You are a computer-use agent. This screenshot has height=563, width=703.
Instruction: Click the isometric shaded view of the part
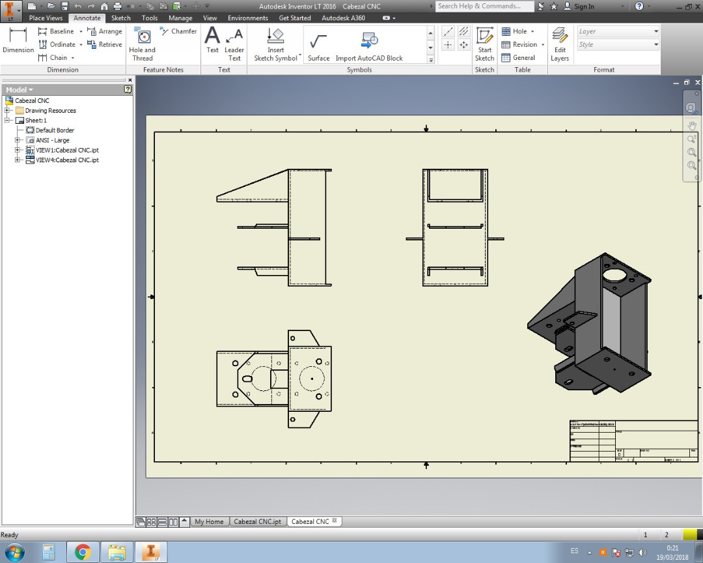[x=589, y=324]
